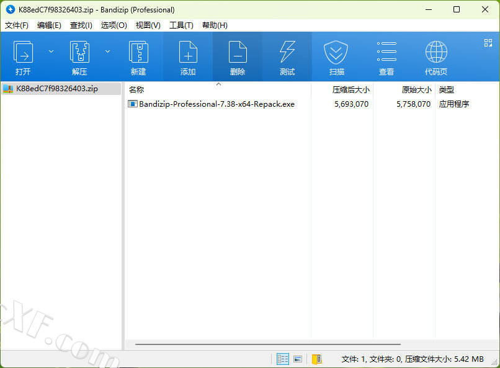
Task: Maximize the Bandizip window
Action: tap(457, 9)
